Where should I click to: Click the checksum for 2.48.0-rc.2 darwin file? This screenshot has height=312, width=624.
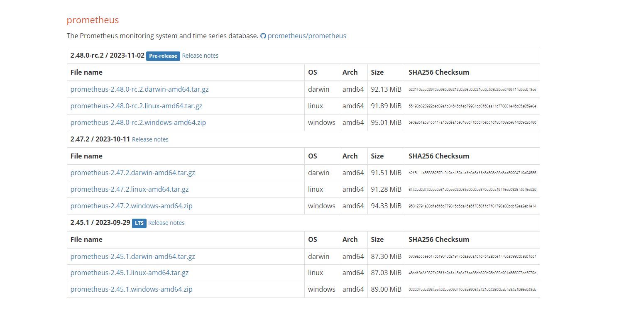pyautogui.click(x=472, y=89)
